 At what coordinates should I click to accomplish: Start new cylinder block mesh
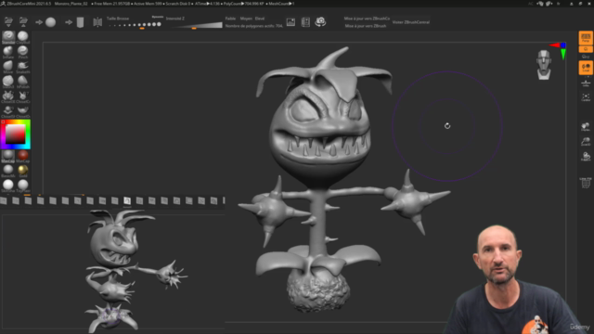80,22
